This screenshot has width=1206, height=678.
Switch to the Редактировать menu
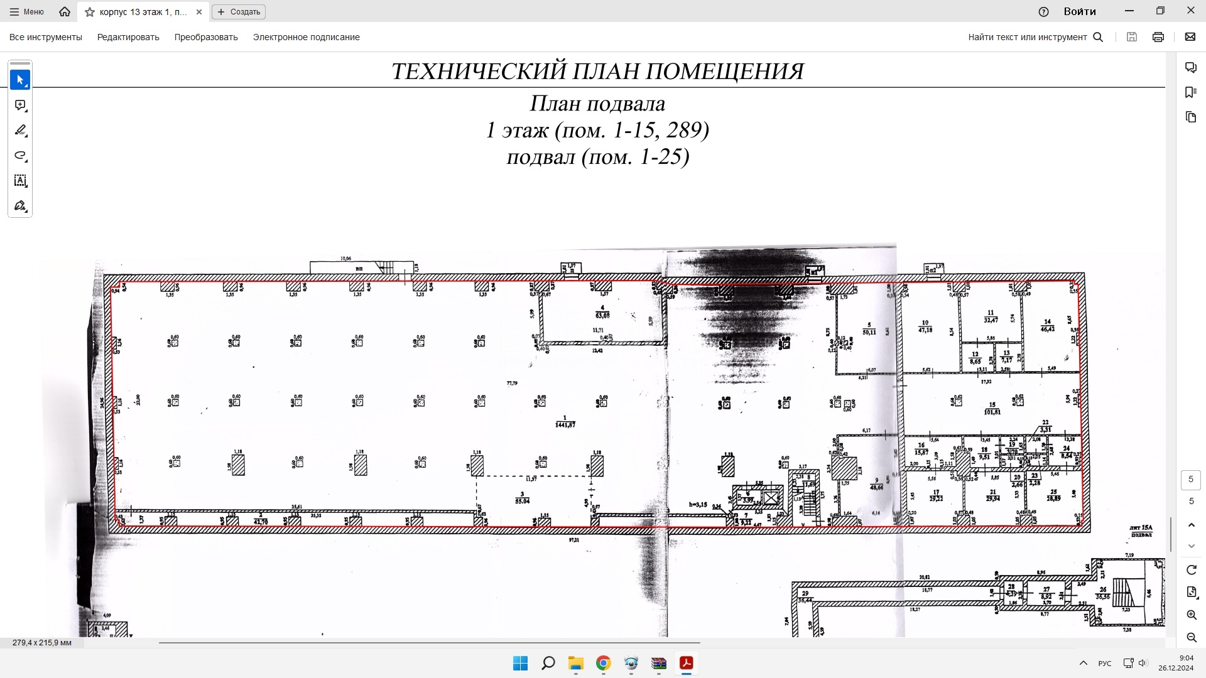click(128, 37)
